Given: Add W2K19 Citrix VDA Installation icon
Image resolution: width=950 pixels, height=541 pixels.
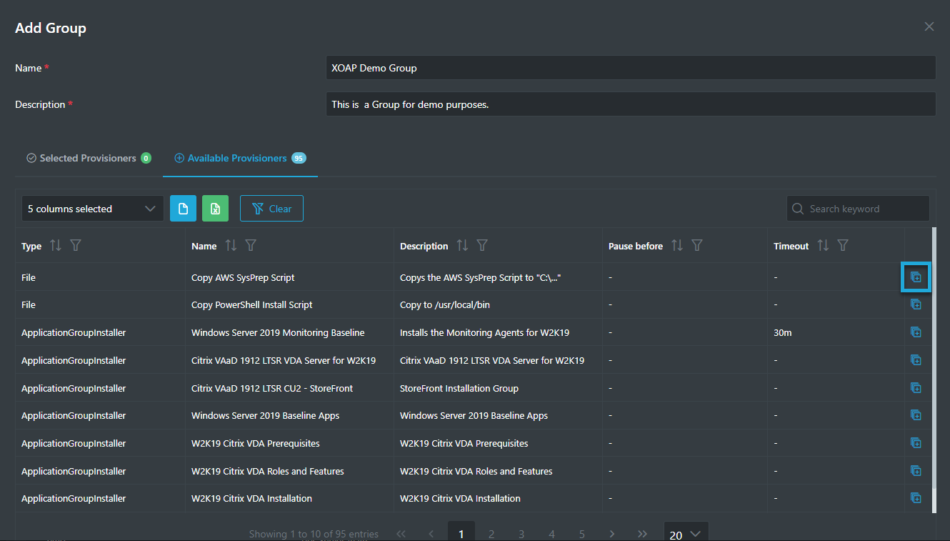Looking at the screenshot, I should 916,498.
